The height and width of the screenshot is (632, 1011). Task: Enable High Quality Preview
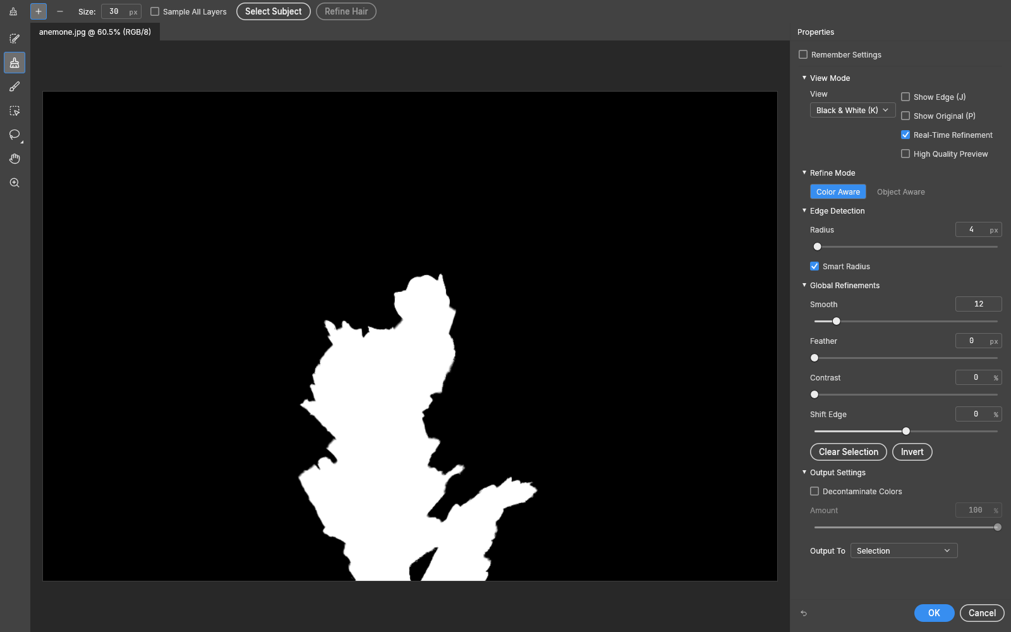click(905, 154)
